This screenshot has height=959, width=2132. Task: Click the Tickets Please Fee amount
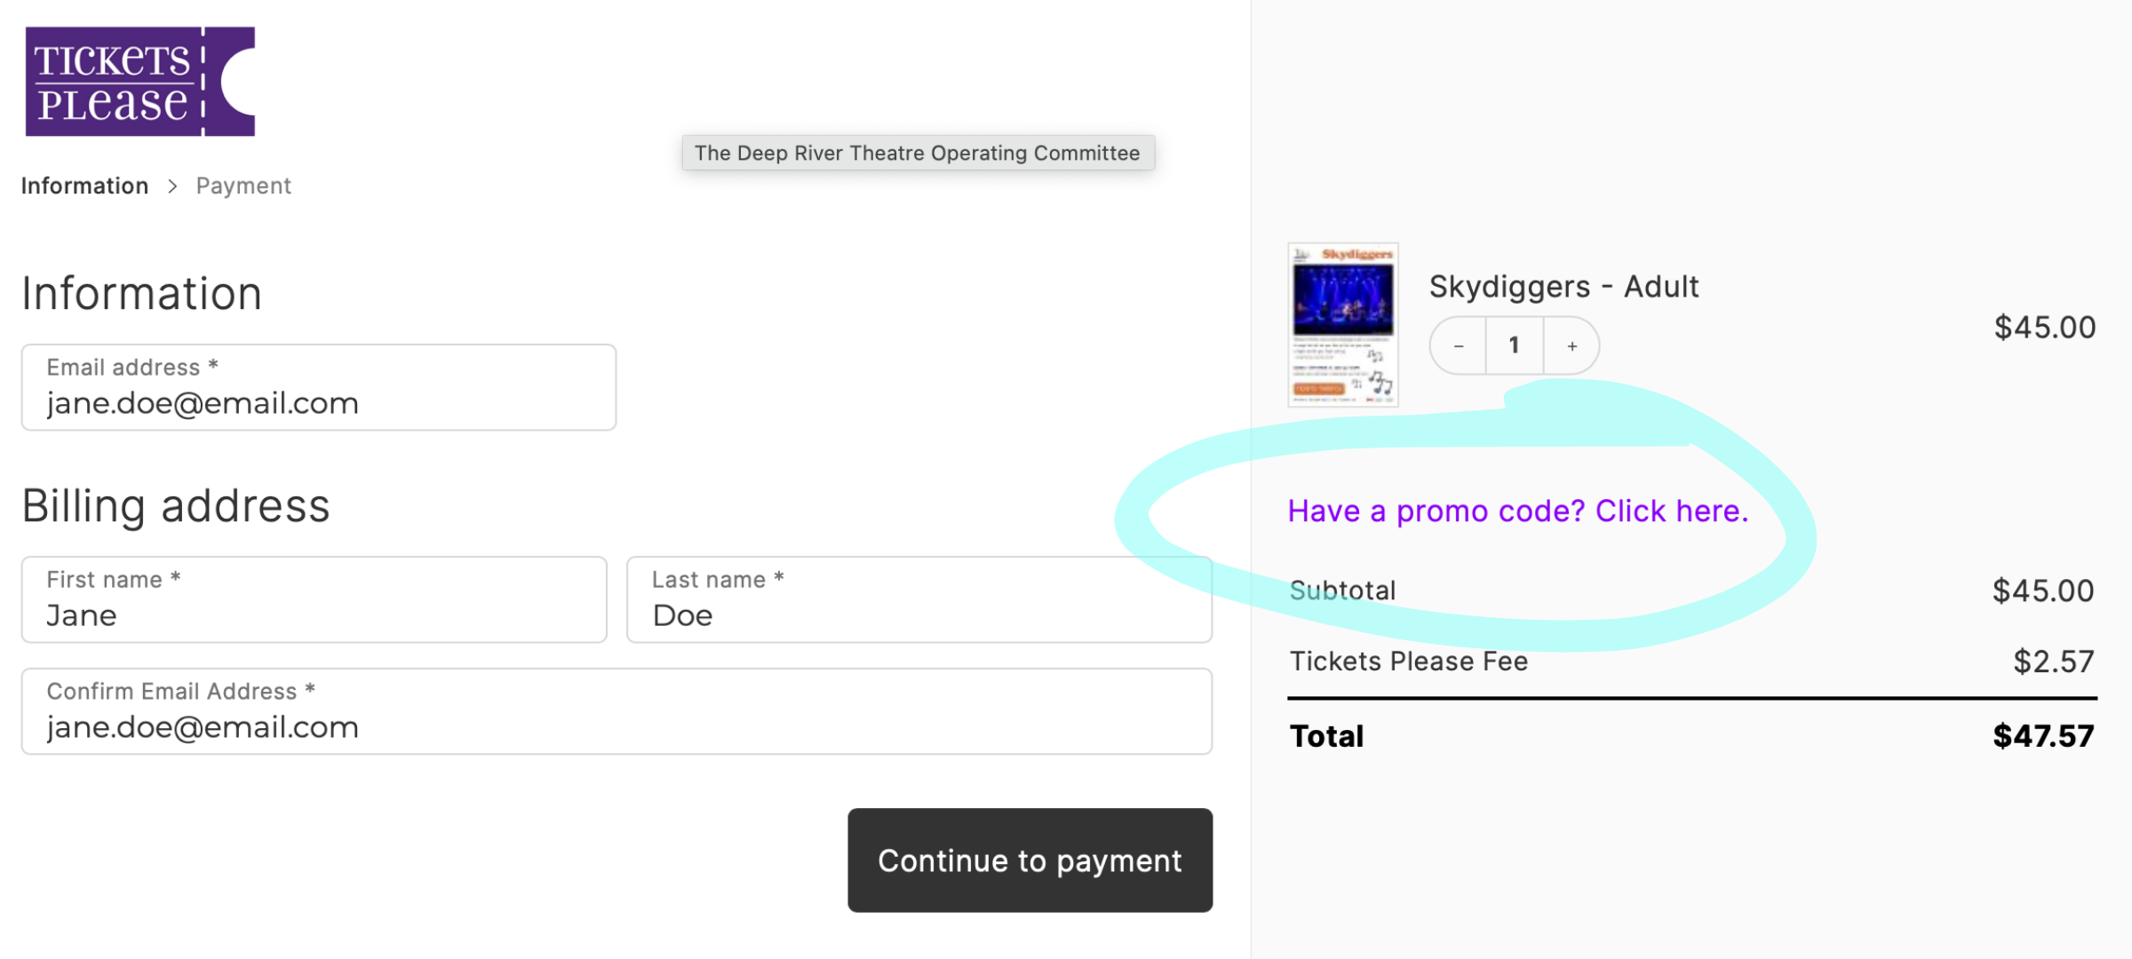pos(2053,662)
